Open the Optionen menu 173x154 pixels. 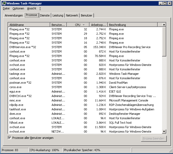(18, 8)
